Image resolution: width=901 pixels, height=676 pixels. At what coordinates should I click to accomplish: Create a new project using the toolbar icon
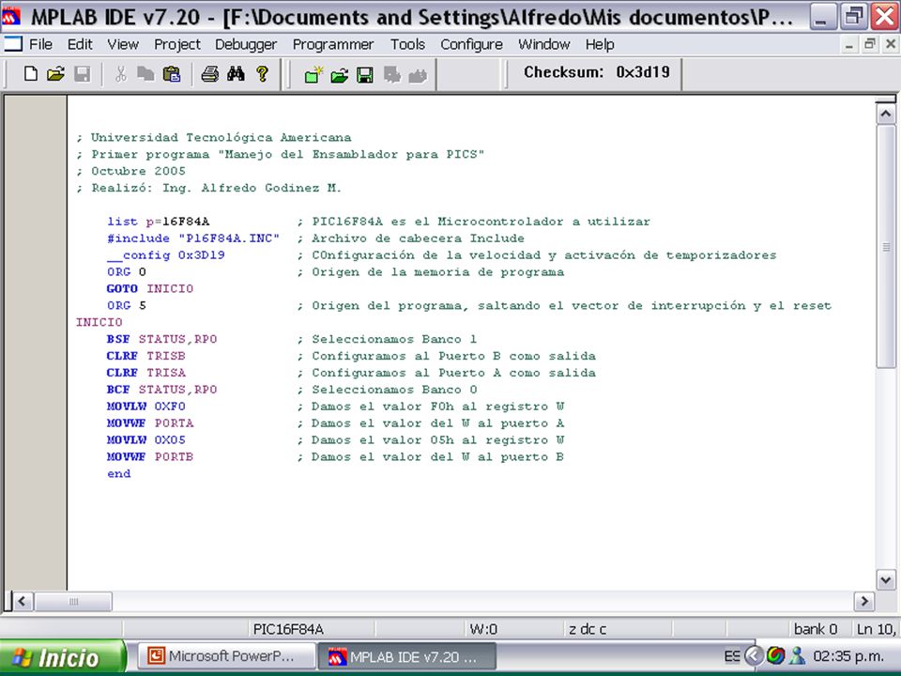tap(313, 75)
